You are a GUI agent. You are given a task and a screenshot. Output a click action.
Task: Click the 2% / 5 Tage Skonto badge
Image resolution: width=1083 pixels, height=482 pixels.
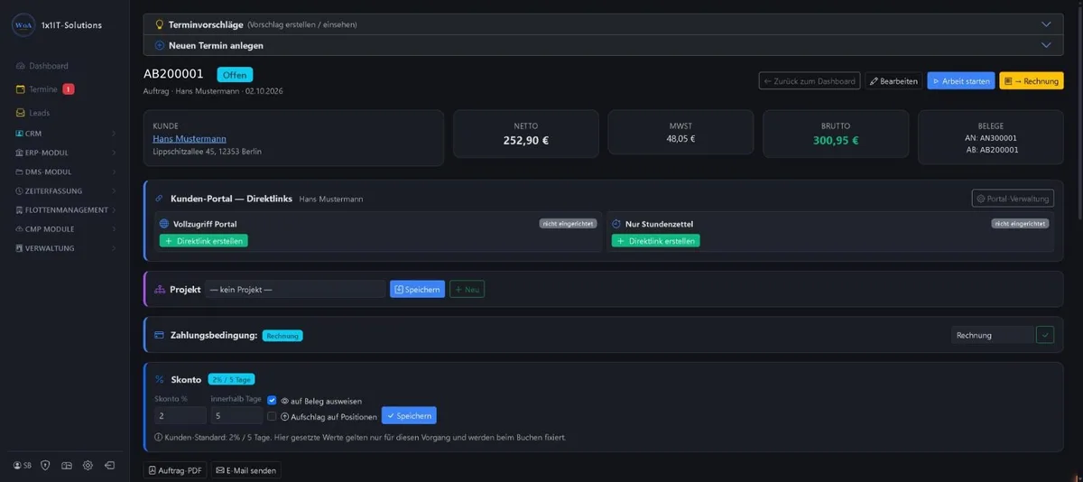[x=232, y=379]
